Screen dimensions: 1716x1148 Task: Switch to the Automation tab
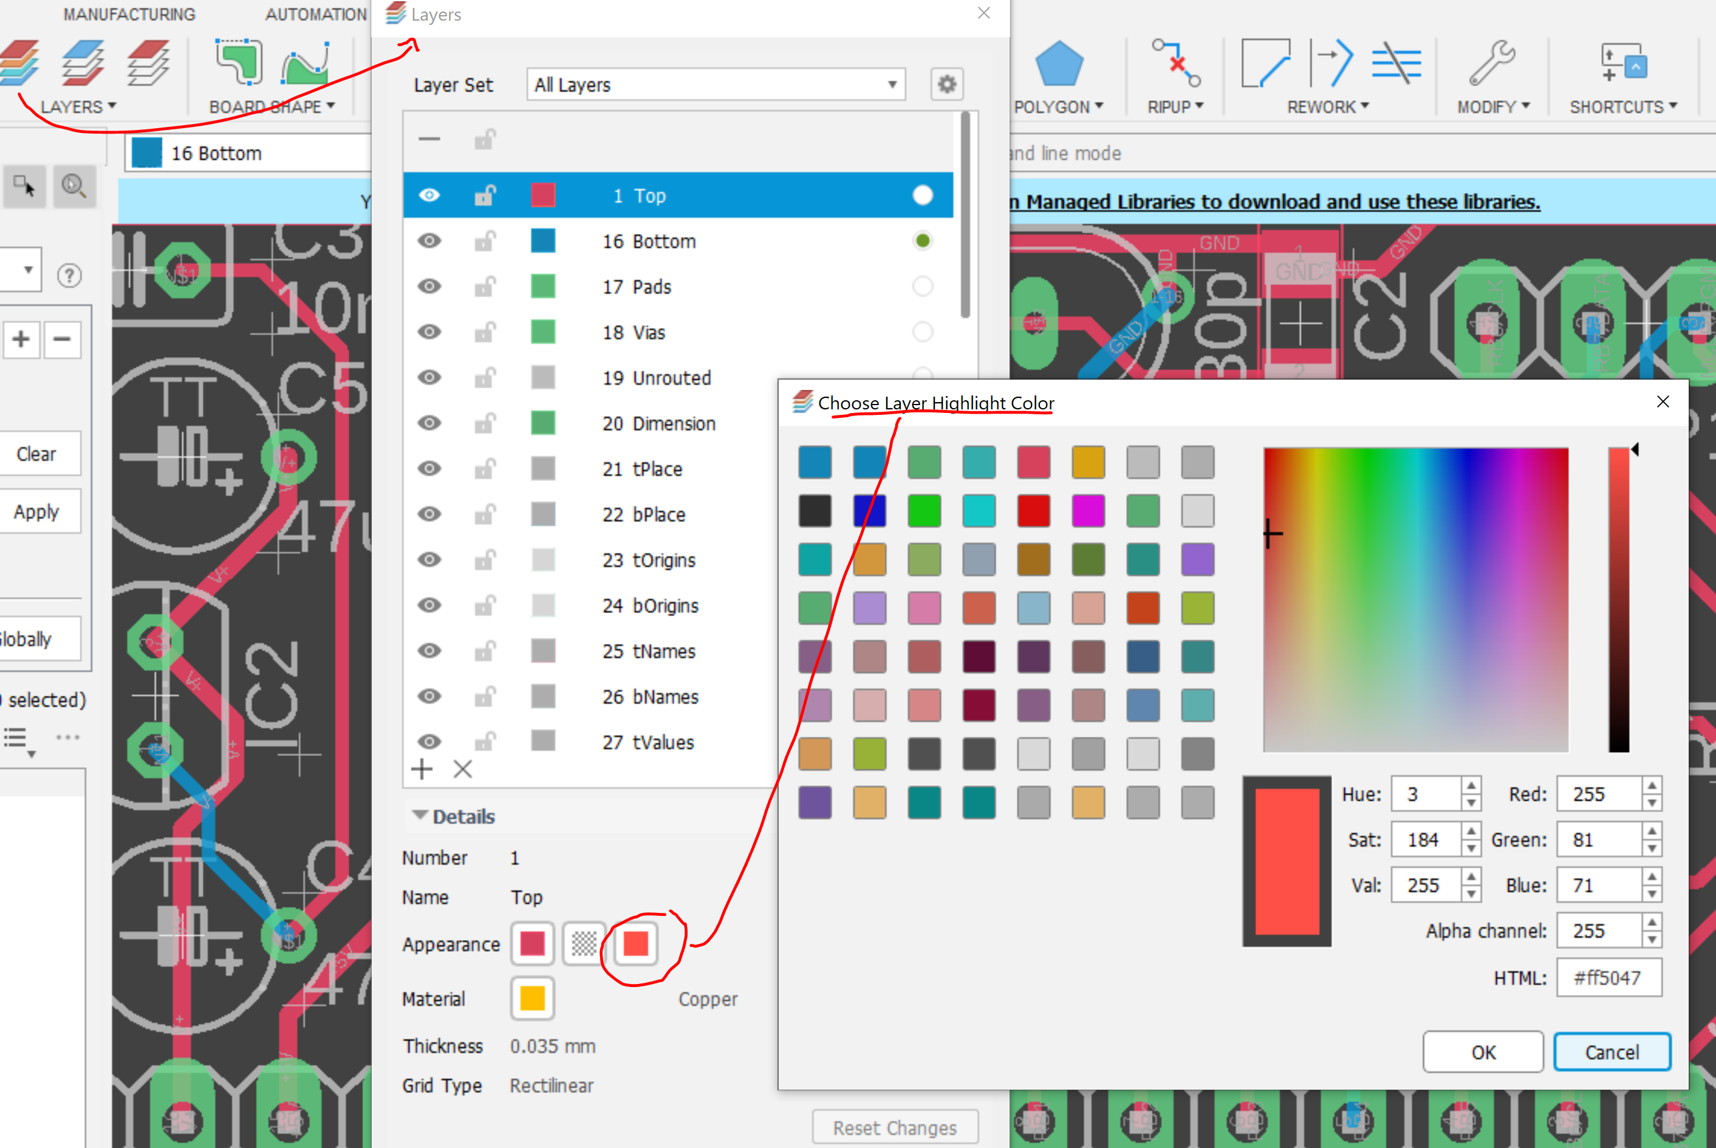click(x=315, y=13)
